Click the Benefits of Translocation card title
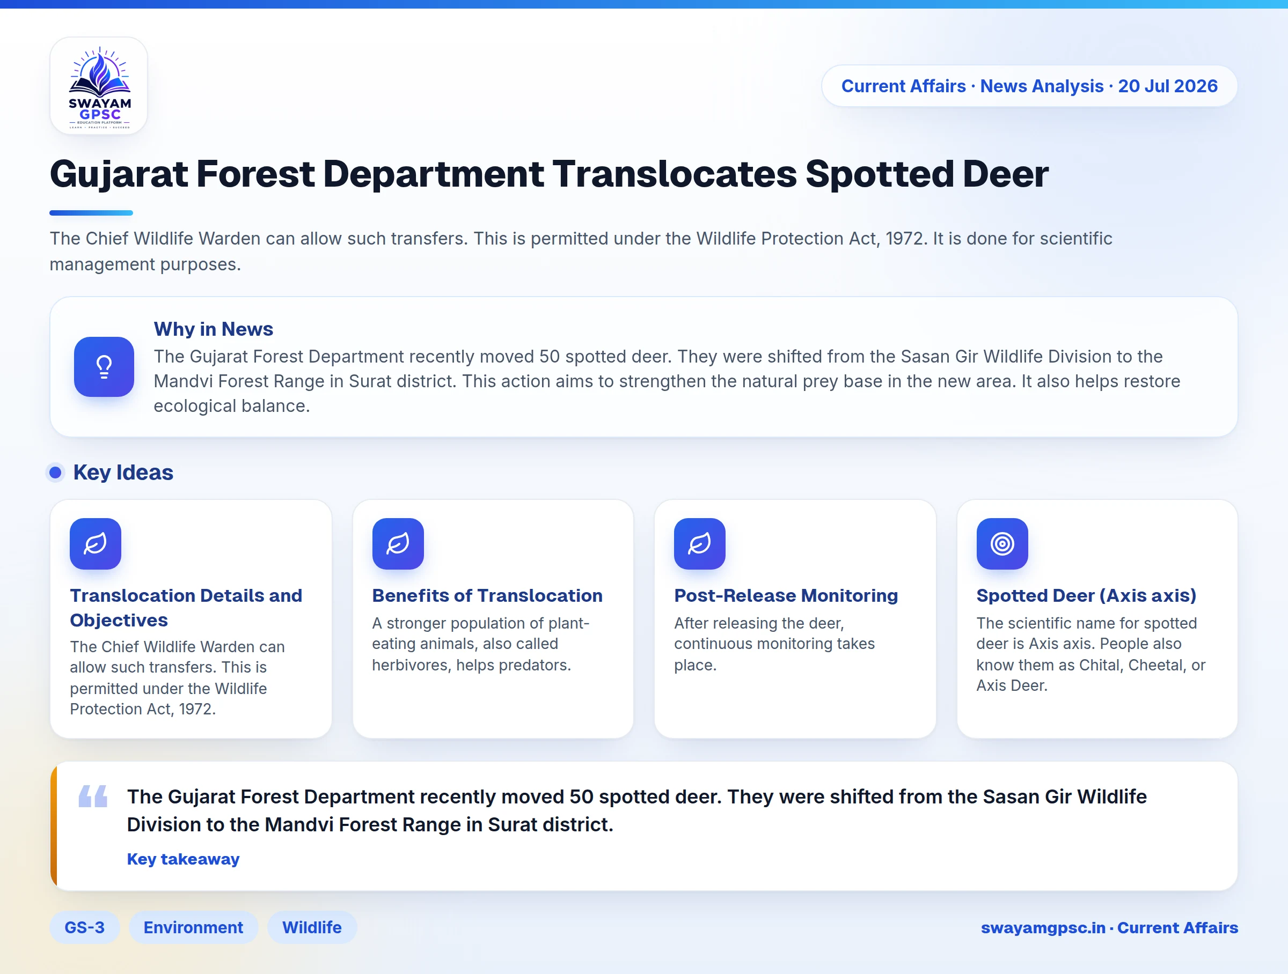Image resolution: width=1288 pixels, height=974 pixels. pyautogui.click(x=487, y=595)
